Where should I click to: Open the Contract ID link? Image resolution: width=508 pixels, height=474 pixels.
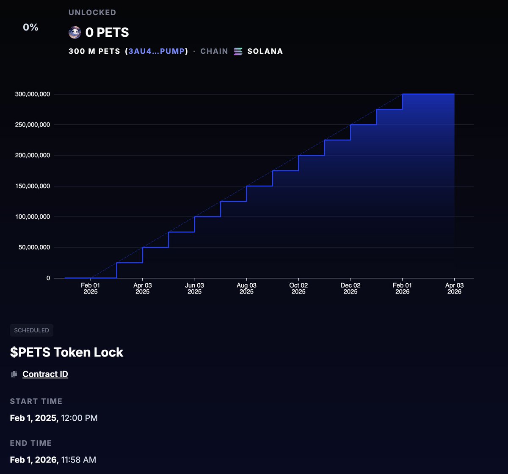click(45, 374)
